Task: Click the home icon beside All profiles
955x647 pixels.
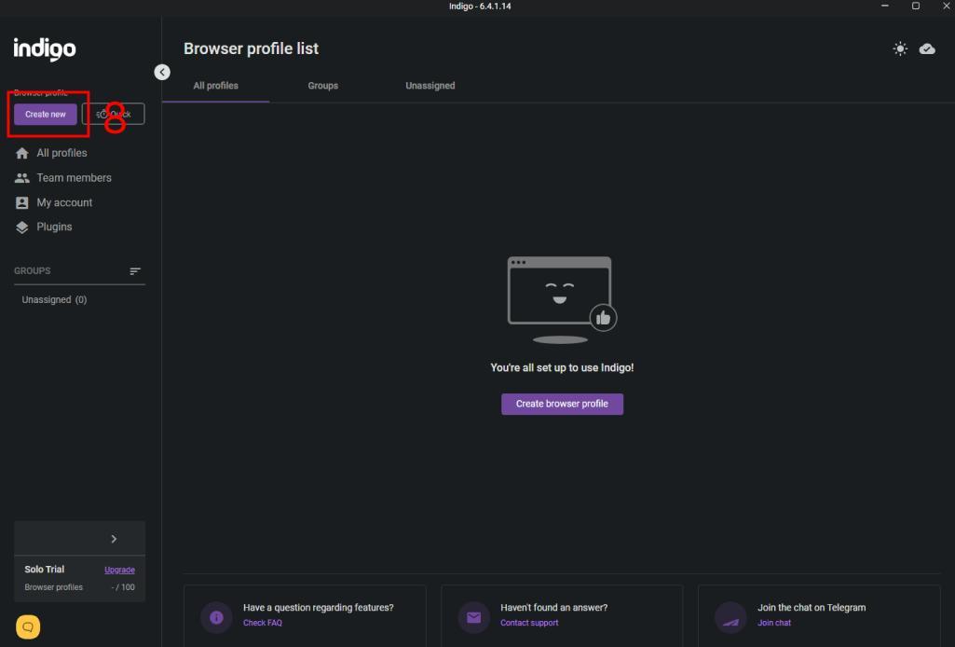Action: pyautogui.click(x=22, y=153)
